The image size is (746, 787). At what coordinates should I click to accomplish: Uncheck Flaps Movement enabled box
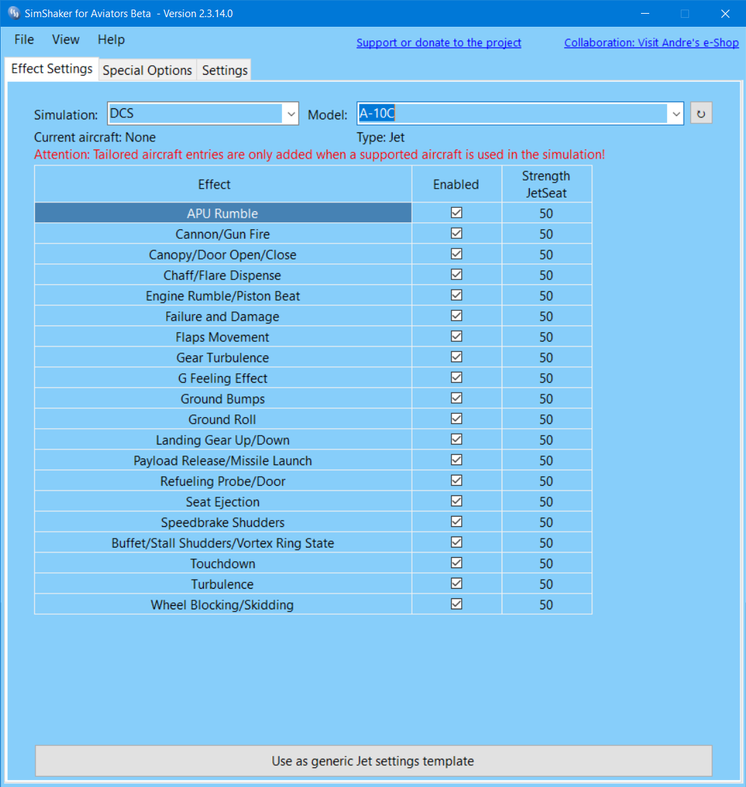point(456,336)
